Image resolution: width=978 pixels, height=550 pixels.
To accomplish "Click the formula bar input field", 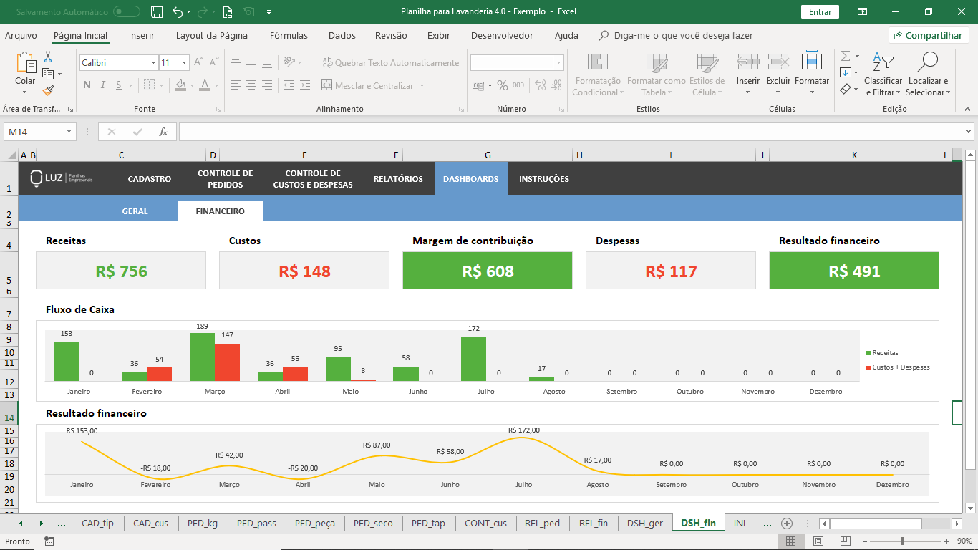I will pos(571,132).
